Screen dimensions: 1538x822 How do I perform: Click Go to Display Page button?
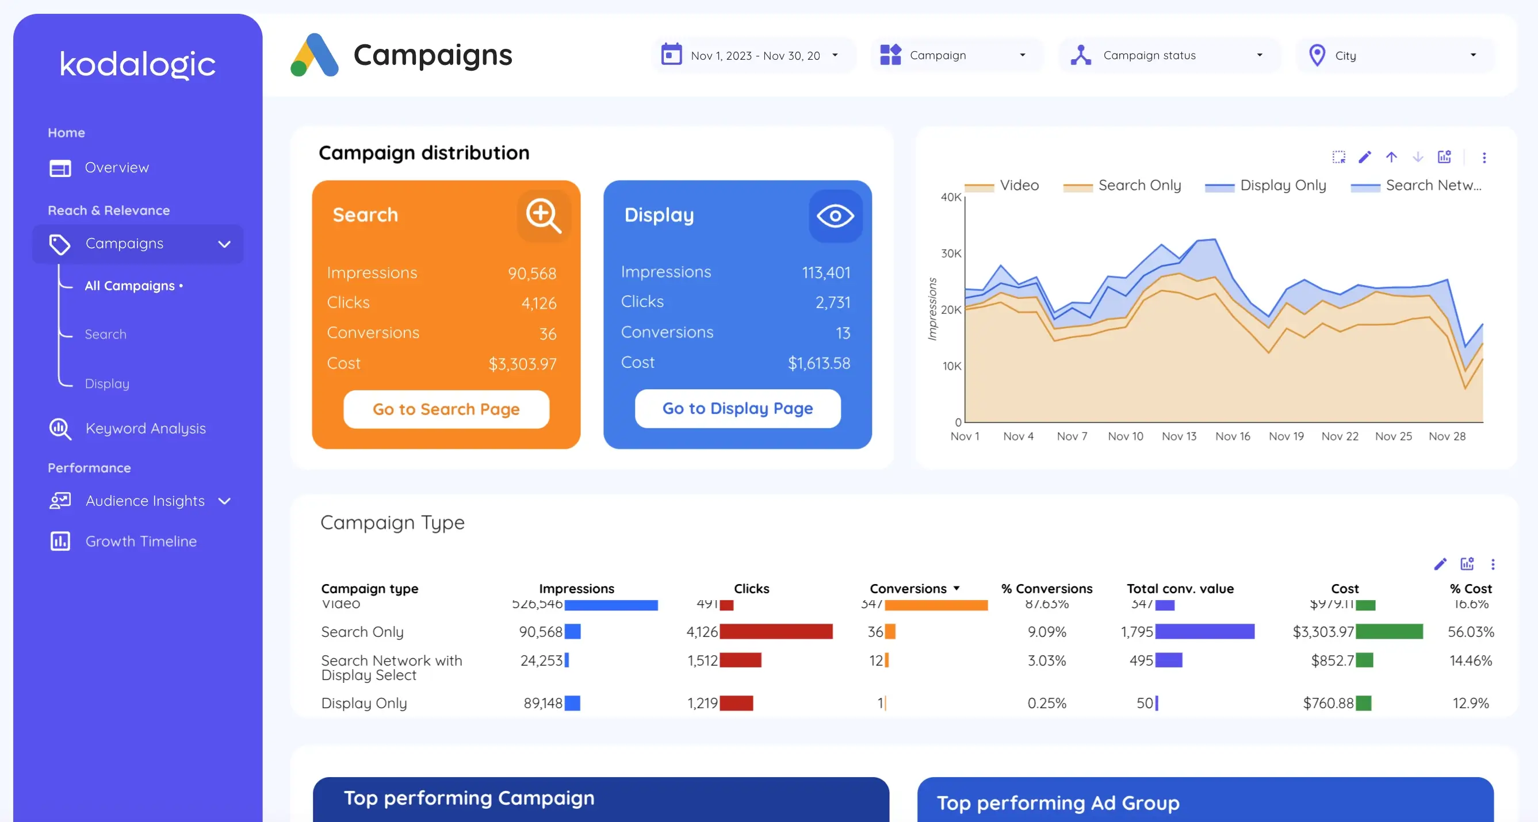click(x=737, y=408)
